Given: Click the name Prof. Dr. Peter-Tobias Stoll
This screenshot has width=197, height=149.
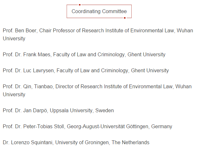Looking at the screenshot, I should pos(33,127).
